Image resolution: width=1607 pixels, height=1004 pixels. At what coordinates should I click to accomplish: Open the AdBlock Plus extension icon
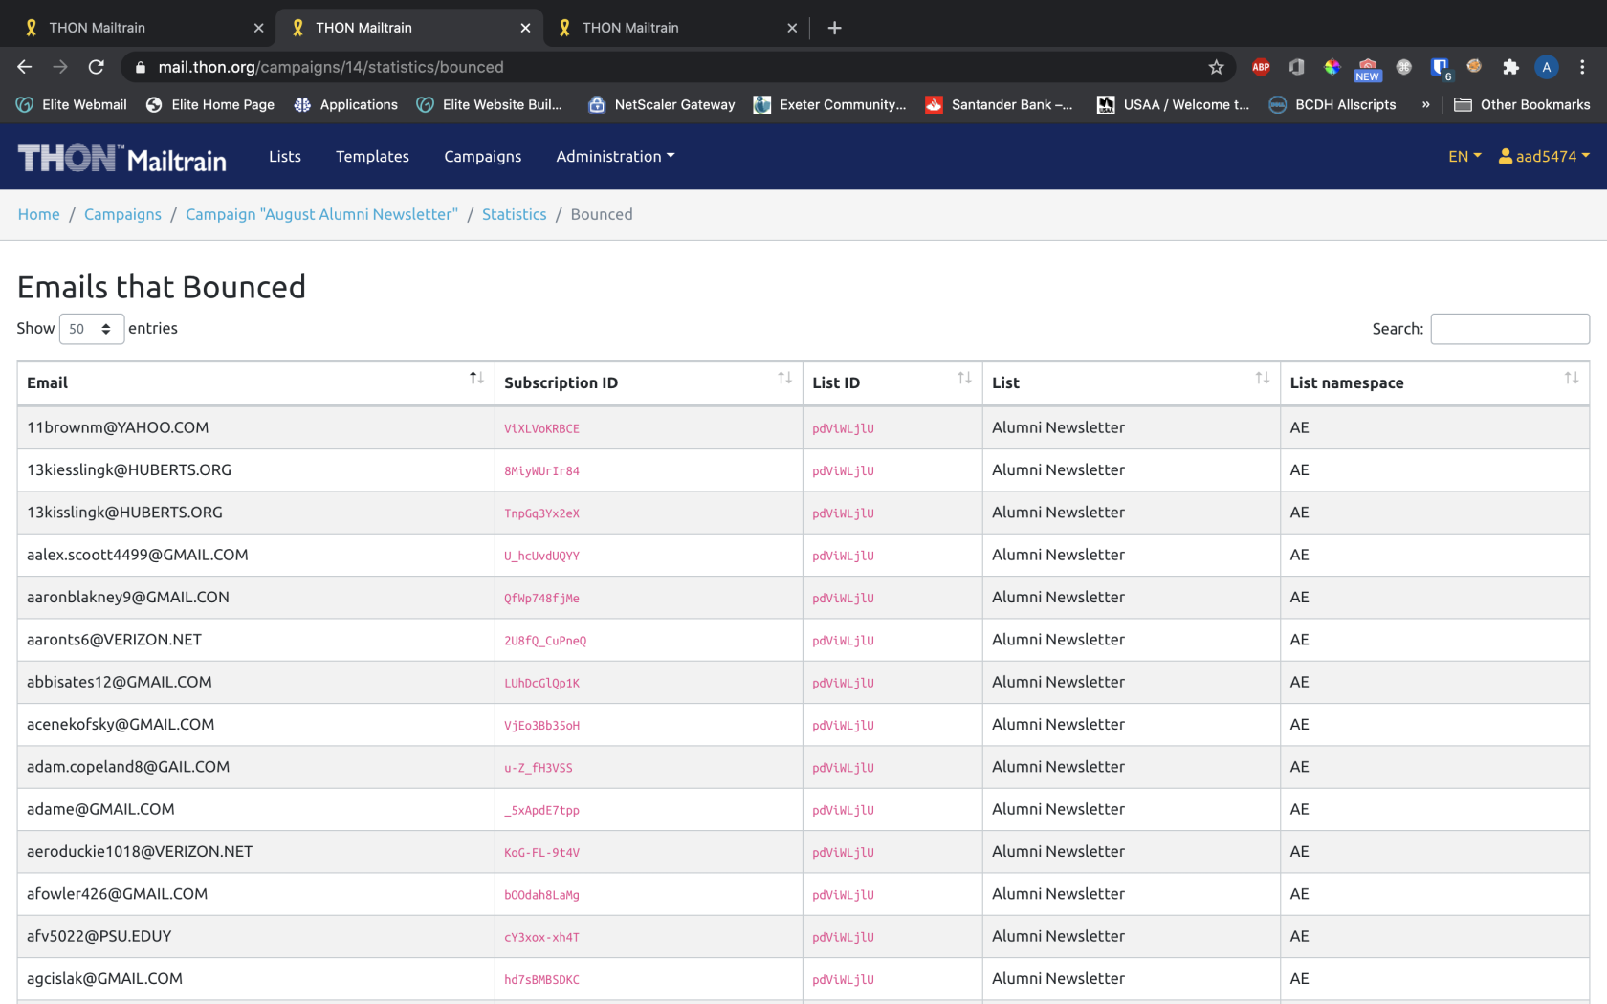click(x=1261, y=67)
